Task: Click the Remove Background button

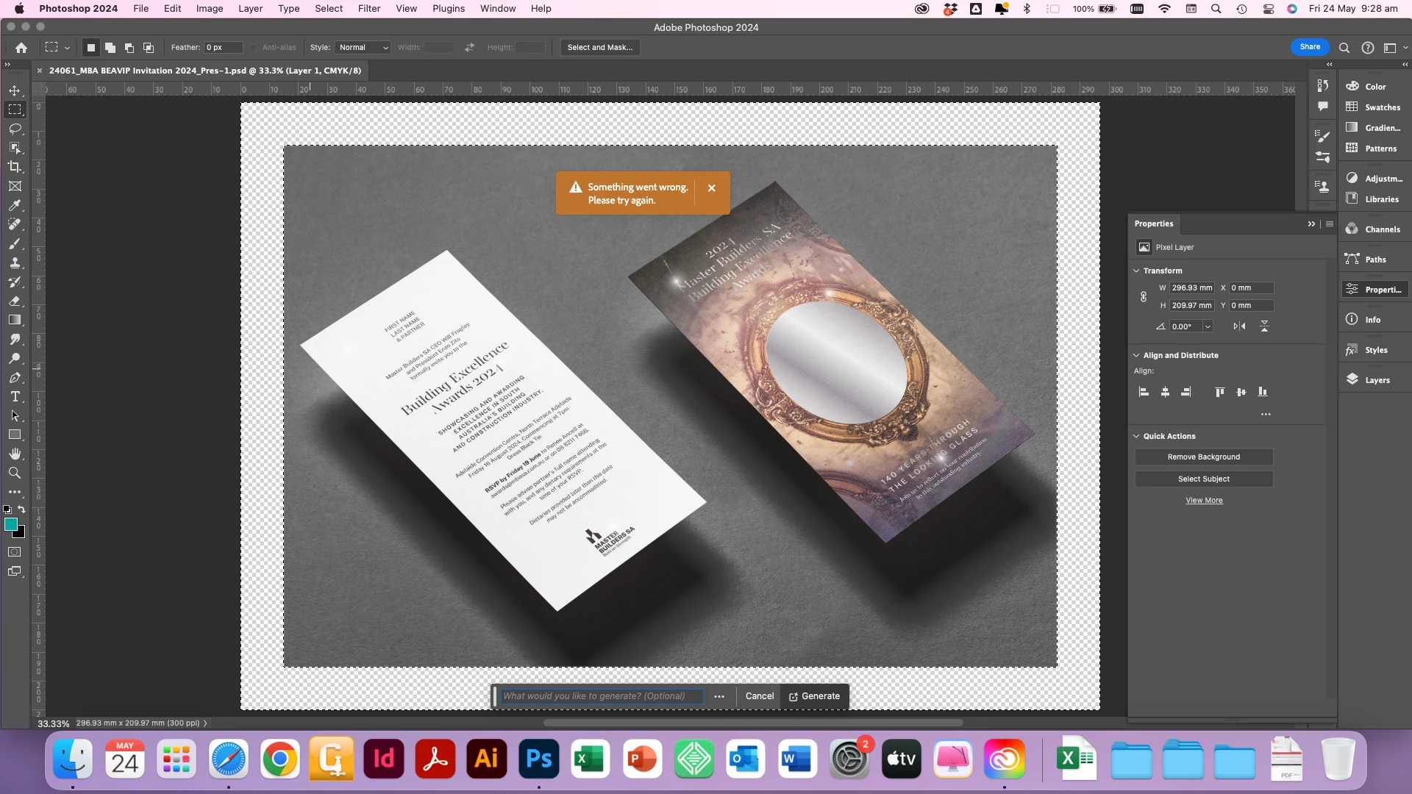Action: 1203,457
